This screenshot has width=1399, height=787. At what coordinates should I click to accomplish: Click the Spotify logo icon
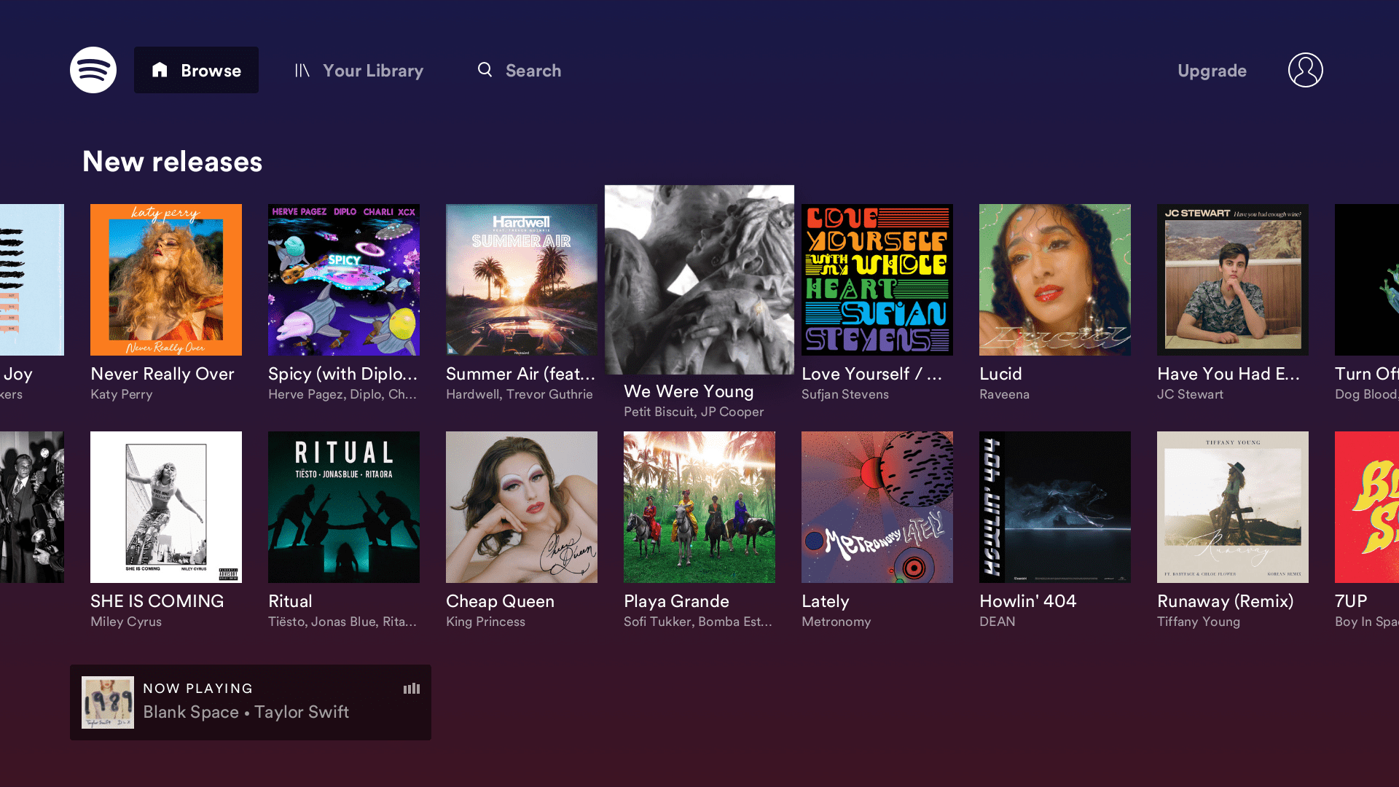point(93,70)
